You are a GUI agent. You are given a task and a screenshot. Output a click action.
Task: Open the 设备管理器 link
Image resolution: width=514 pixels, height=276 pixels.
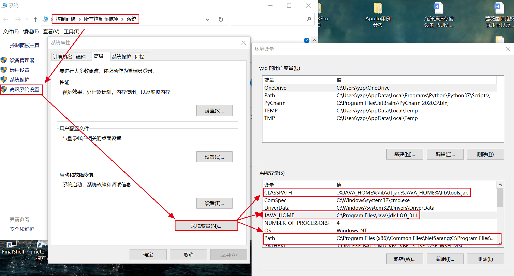[22, 60]
